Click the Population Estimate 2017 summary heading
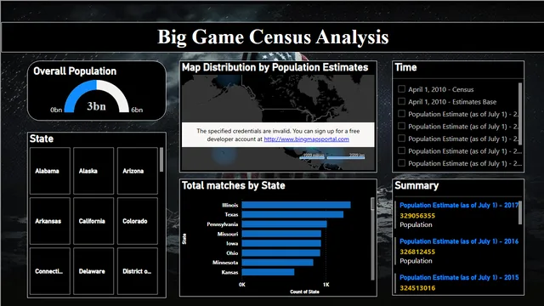 459,205
